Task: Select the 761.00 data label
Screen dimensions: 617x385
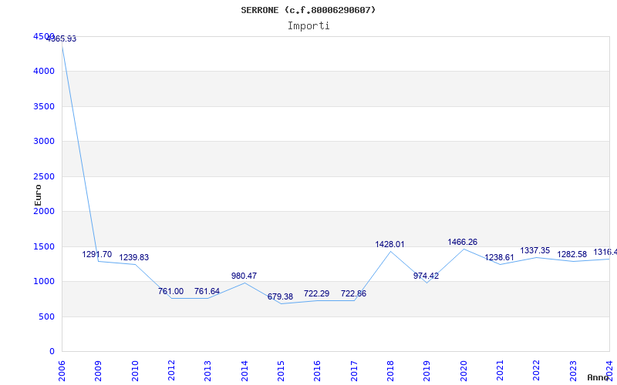Action: pos(170,291)
